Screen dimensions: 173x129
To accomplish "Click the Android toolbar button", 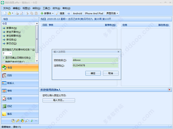I will coord(78,13).
